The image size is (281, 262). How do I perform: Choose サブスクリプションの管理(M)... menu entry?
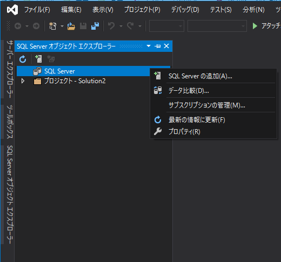click(213, 105)
